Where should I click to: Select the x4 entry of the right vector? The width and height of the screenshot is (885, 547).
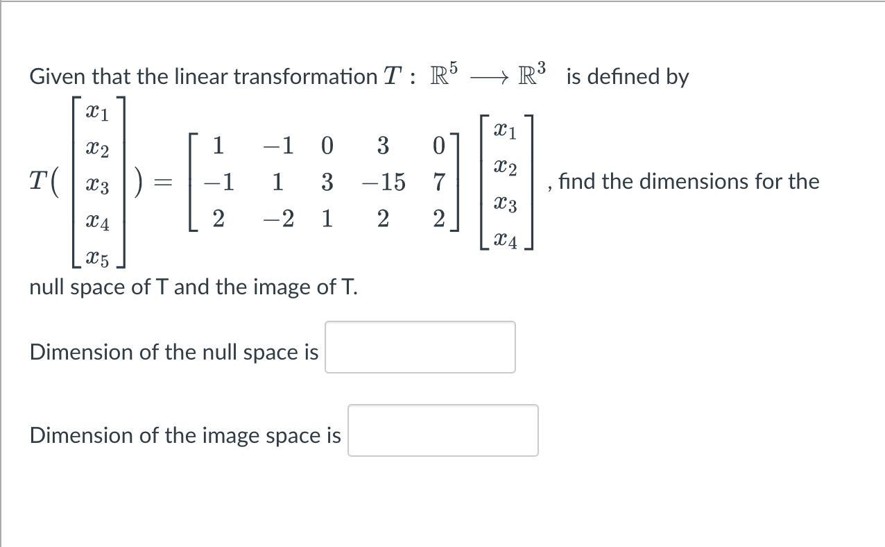506,241
